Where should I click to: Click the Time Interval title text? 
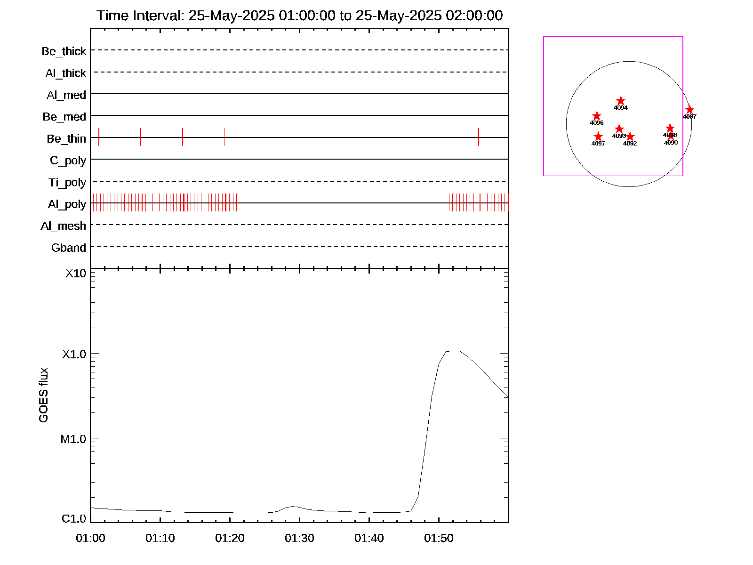point(299,16)
